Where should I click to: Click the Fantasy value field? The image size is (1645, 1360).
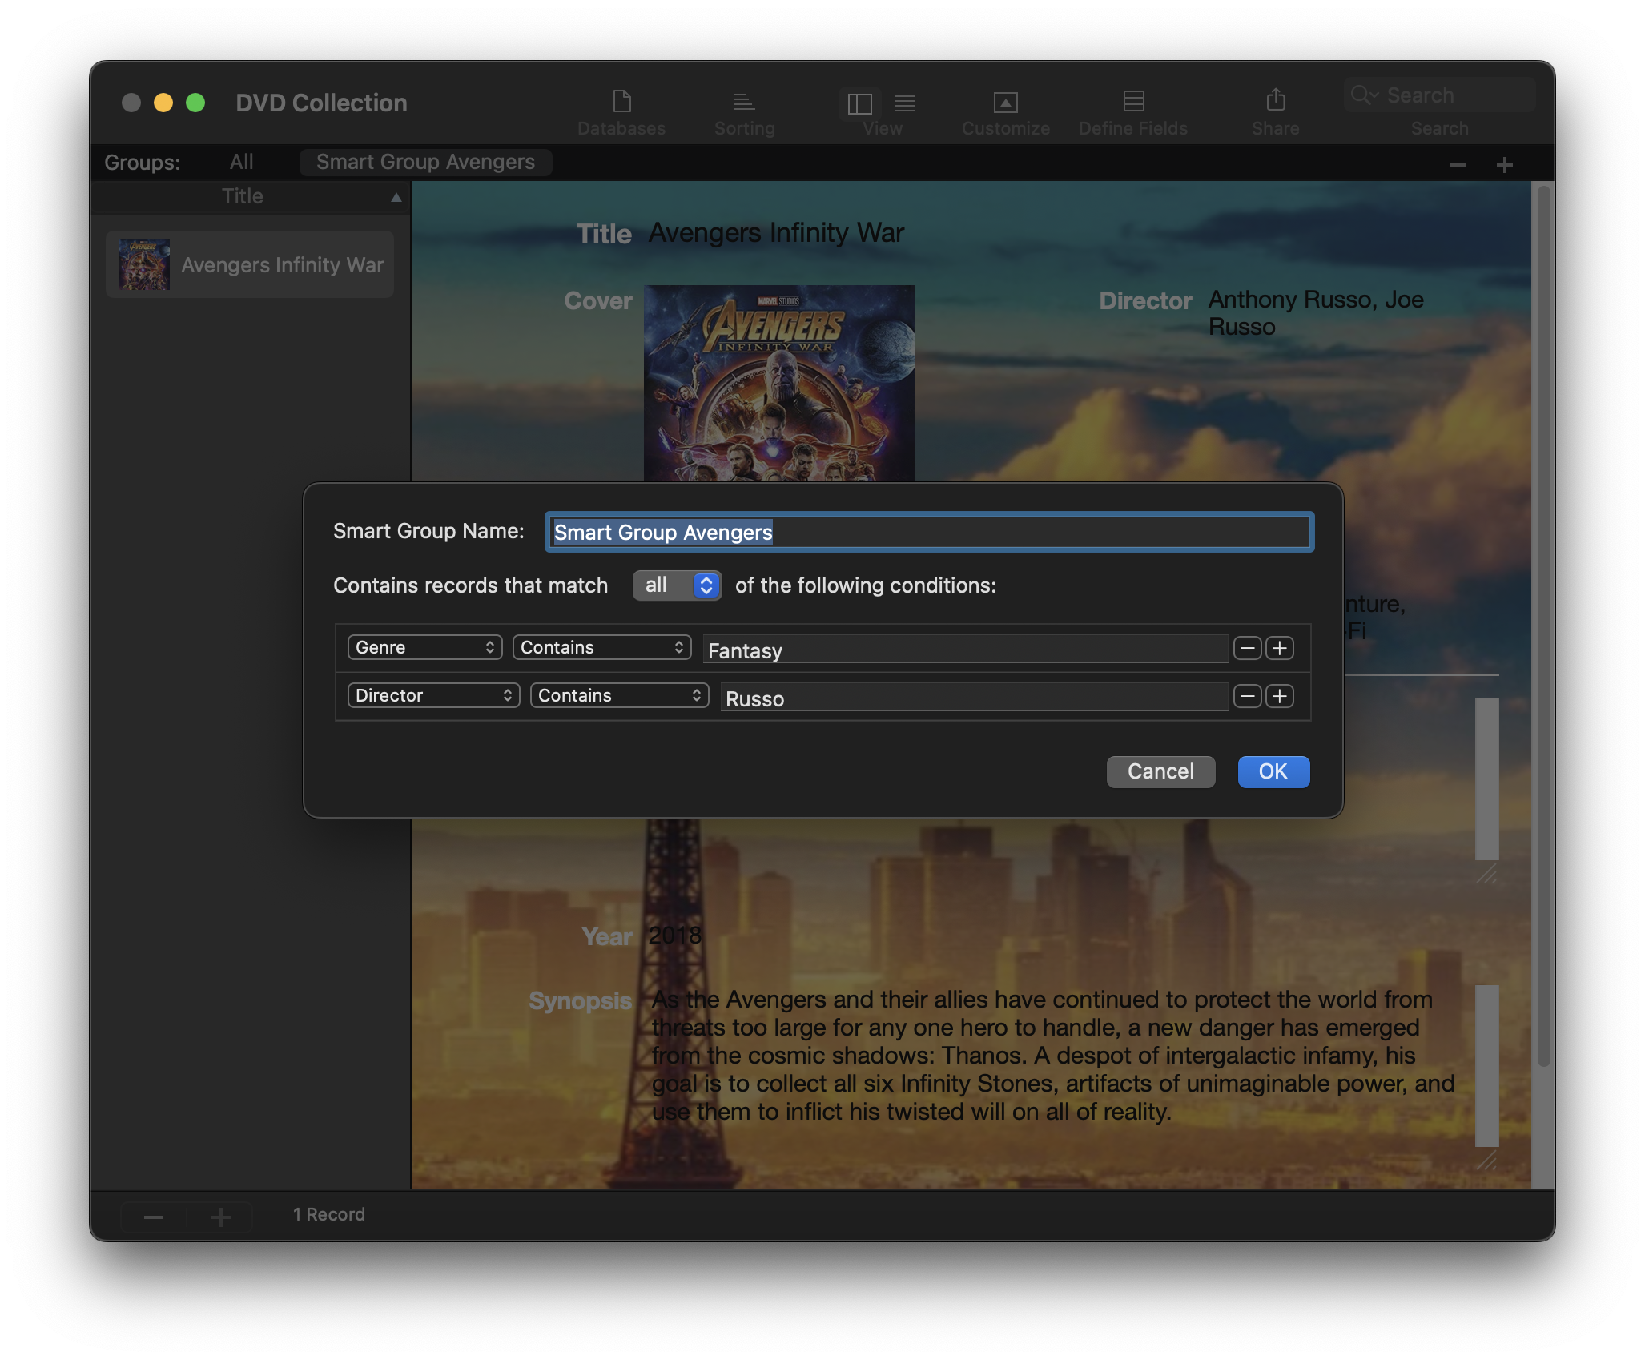point(965,650)
